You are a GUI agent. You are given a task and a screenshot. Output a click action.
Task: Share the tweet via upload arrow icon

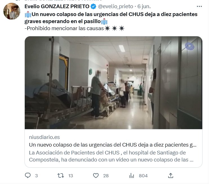click(171, 176)
